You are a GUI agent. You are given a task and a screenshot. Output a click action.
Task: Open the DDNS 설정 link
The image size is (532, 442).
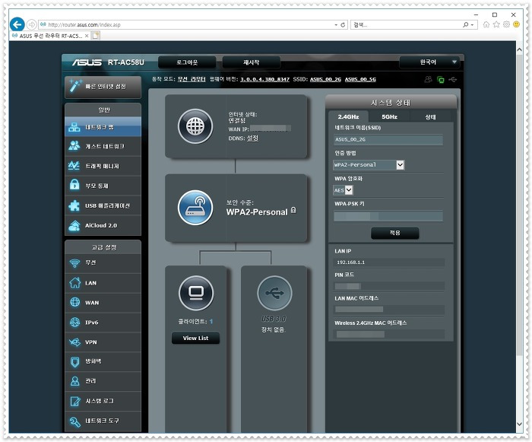(252, 138)
